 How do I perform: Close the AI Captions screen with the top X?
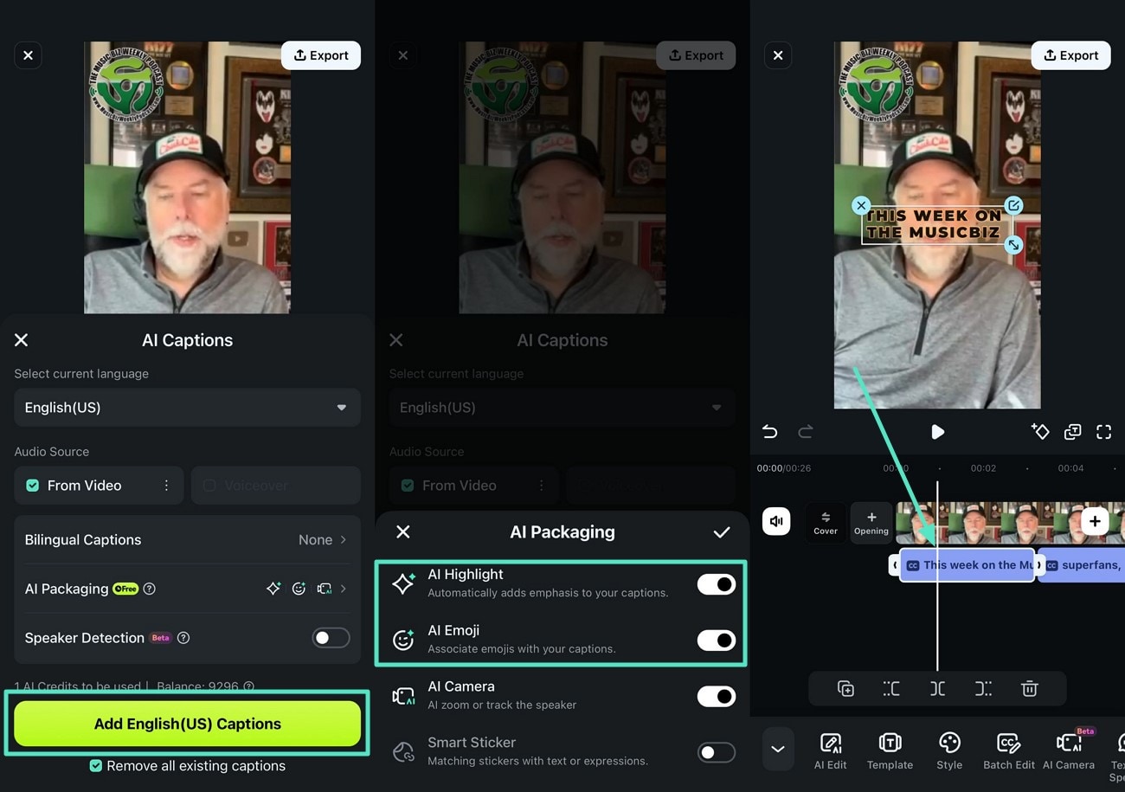pos(28,55)
